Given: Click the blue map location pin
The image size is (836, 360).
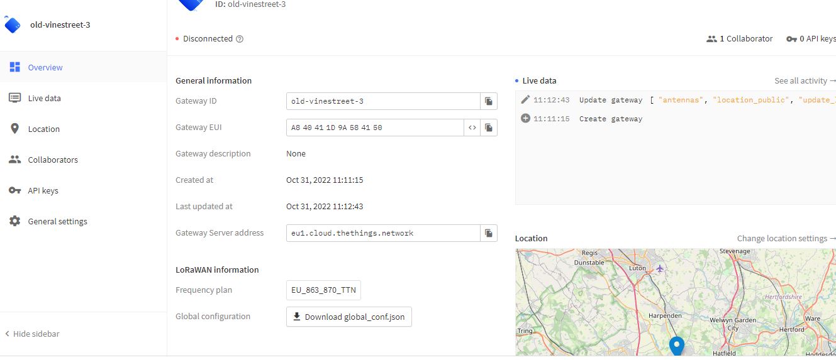Looking at the screenshot, I should coord(676,345).
